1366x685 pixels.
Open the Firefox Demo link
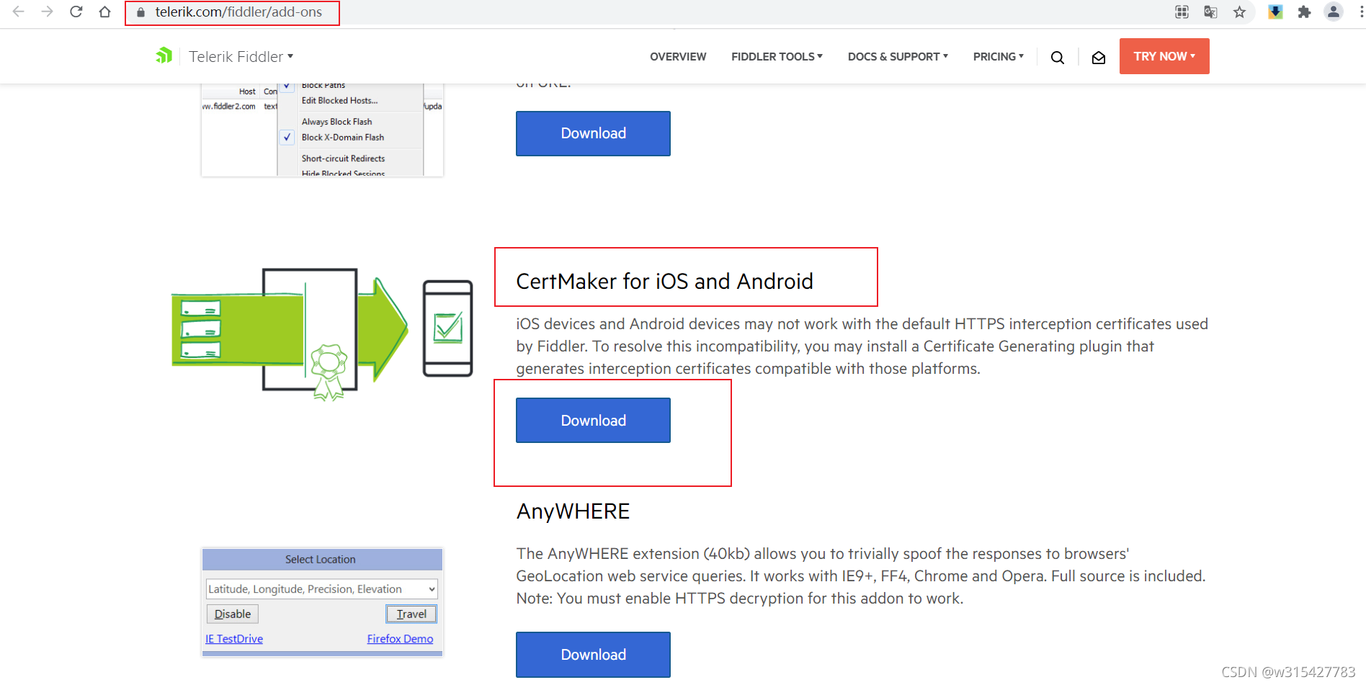pos(400,639)
